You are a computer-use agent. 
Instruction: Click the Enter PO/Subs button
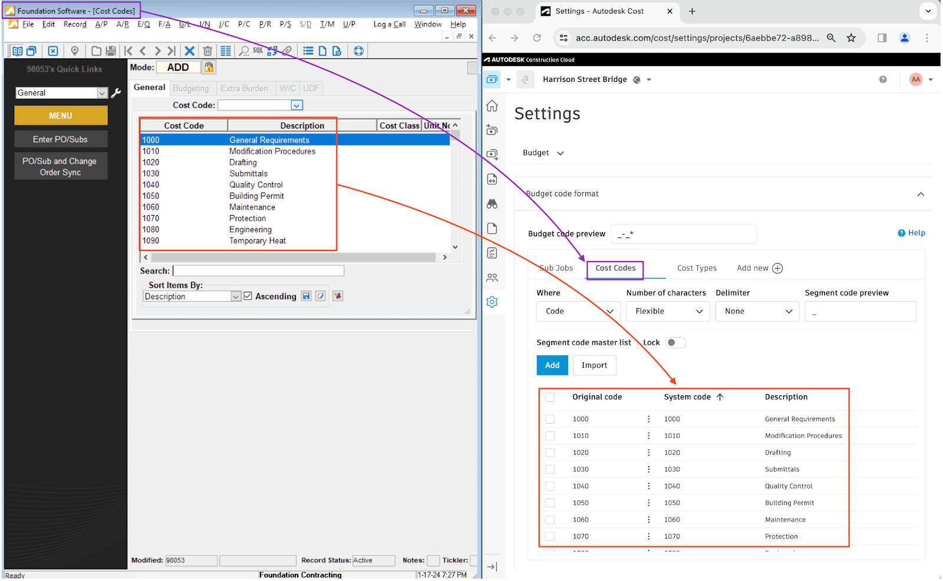[x=61, y=139]
